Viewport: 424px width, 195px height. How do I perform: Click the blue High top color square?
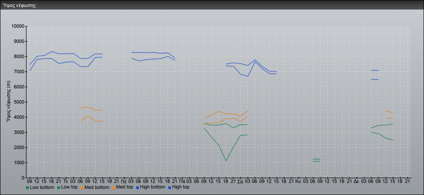[x=169, y=188]
